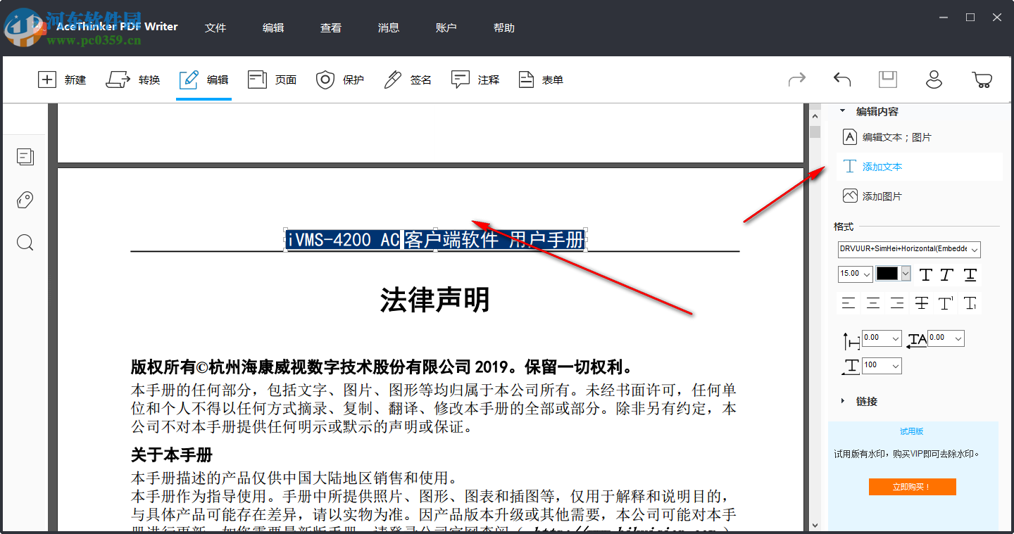Toggle underline text formatting
This screenshot has height=534, width=1014.
pyautogui.click(x=970, y=274)
